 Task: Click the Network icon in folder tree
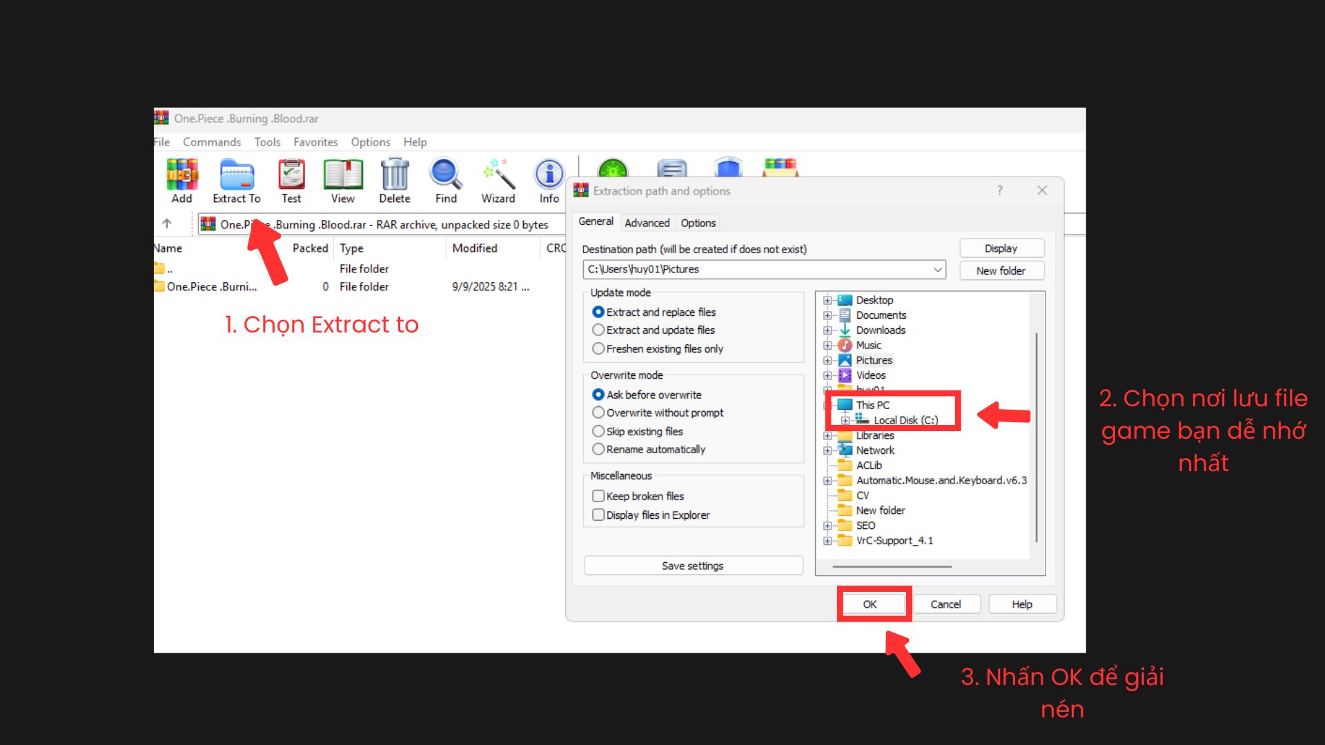[845, 450]
